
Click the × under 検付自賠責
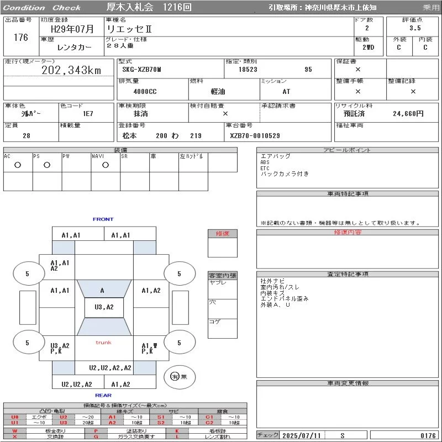[x=225, y=114]
